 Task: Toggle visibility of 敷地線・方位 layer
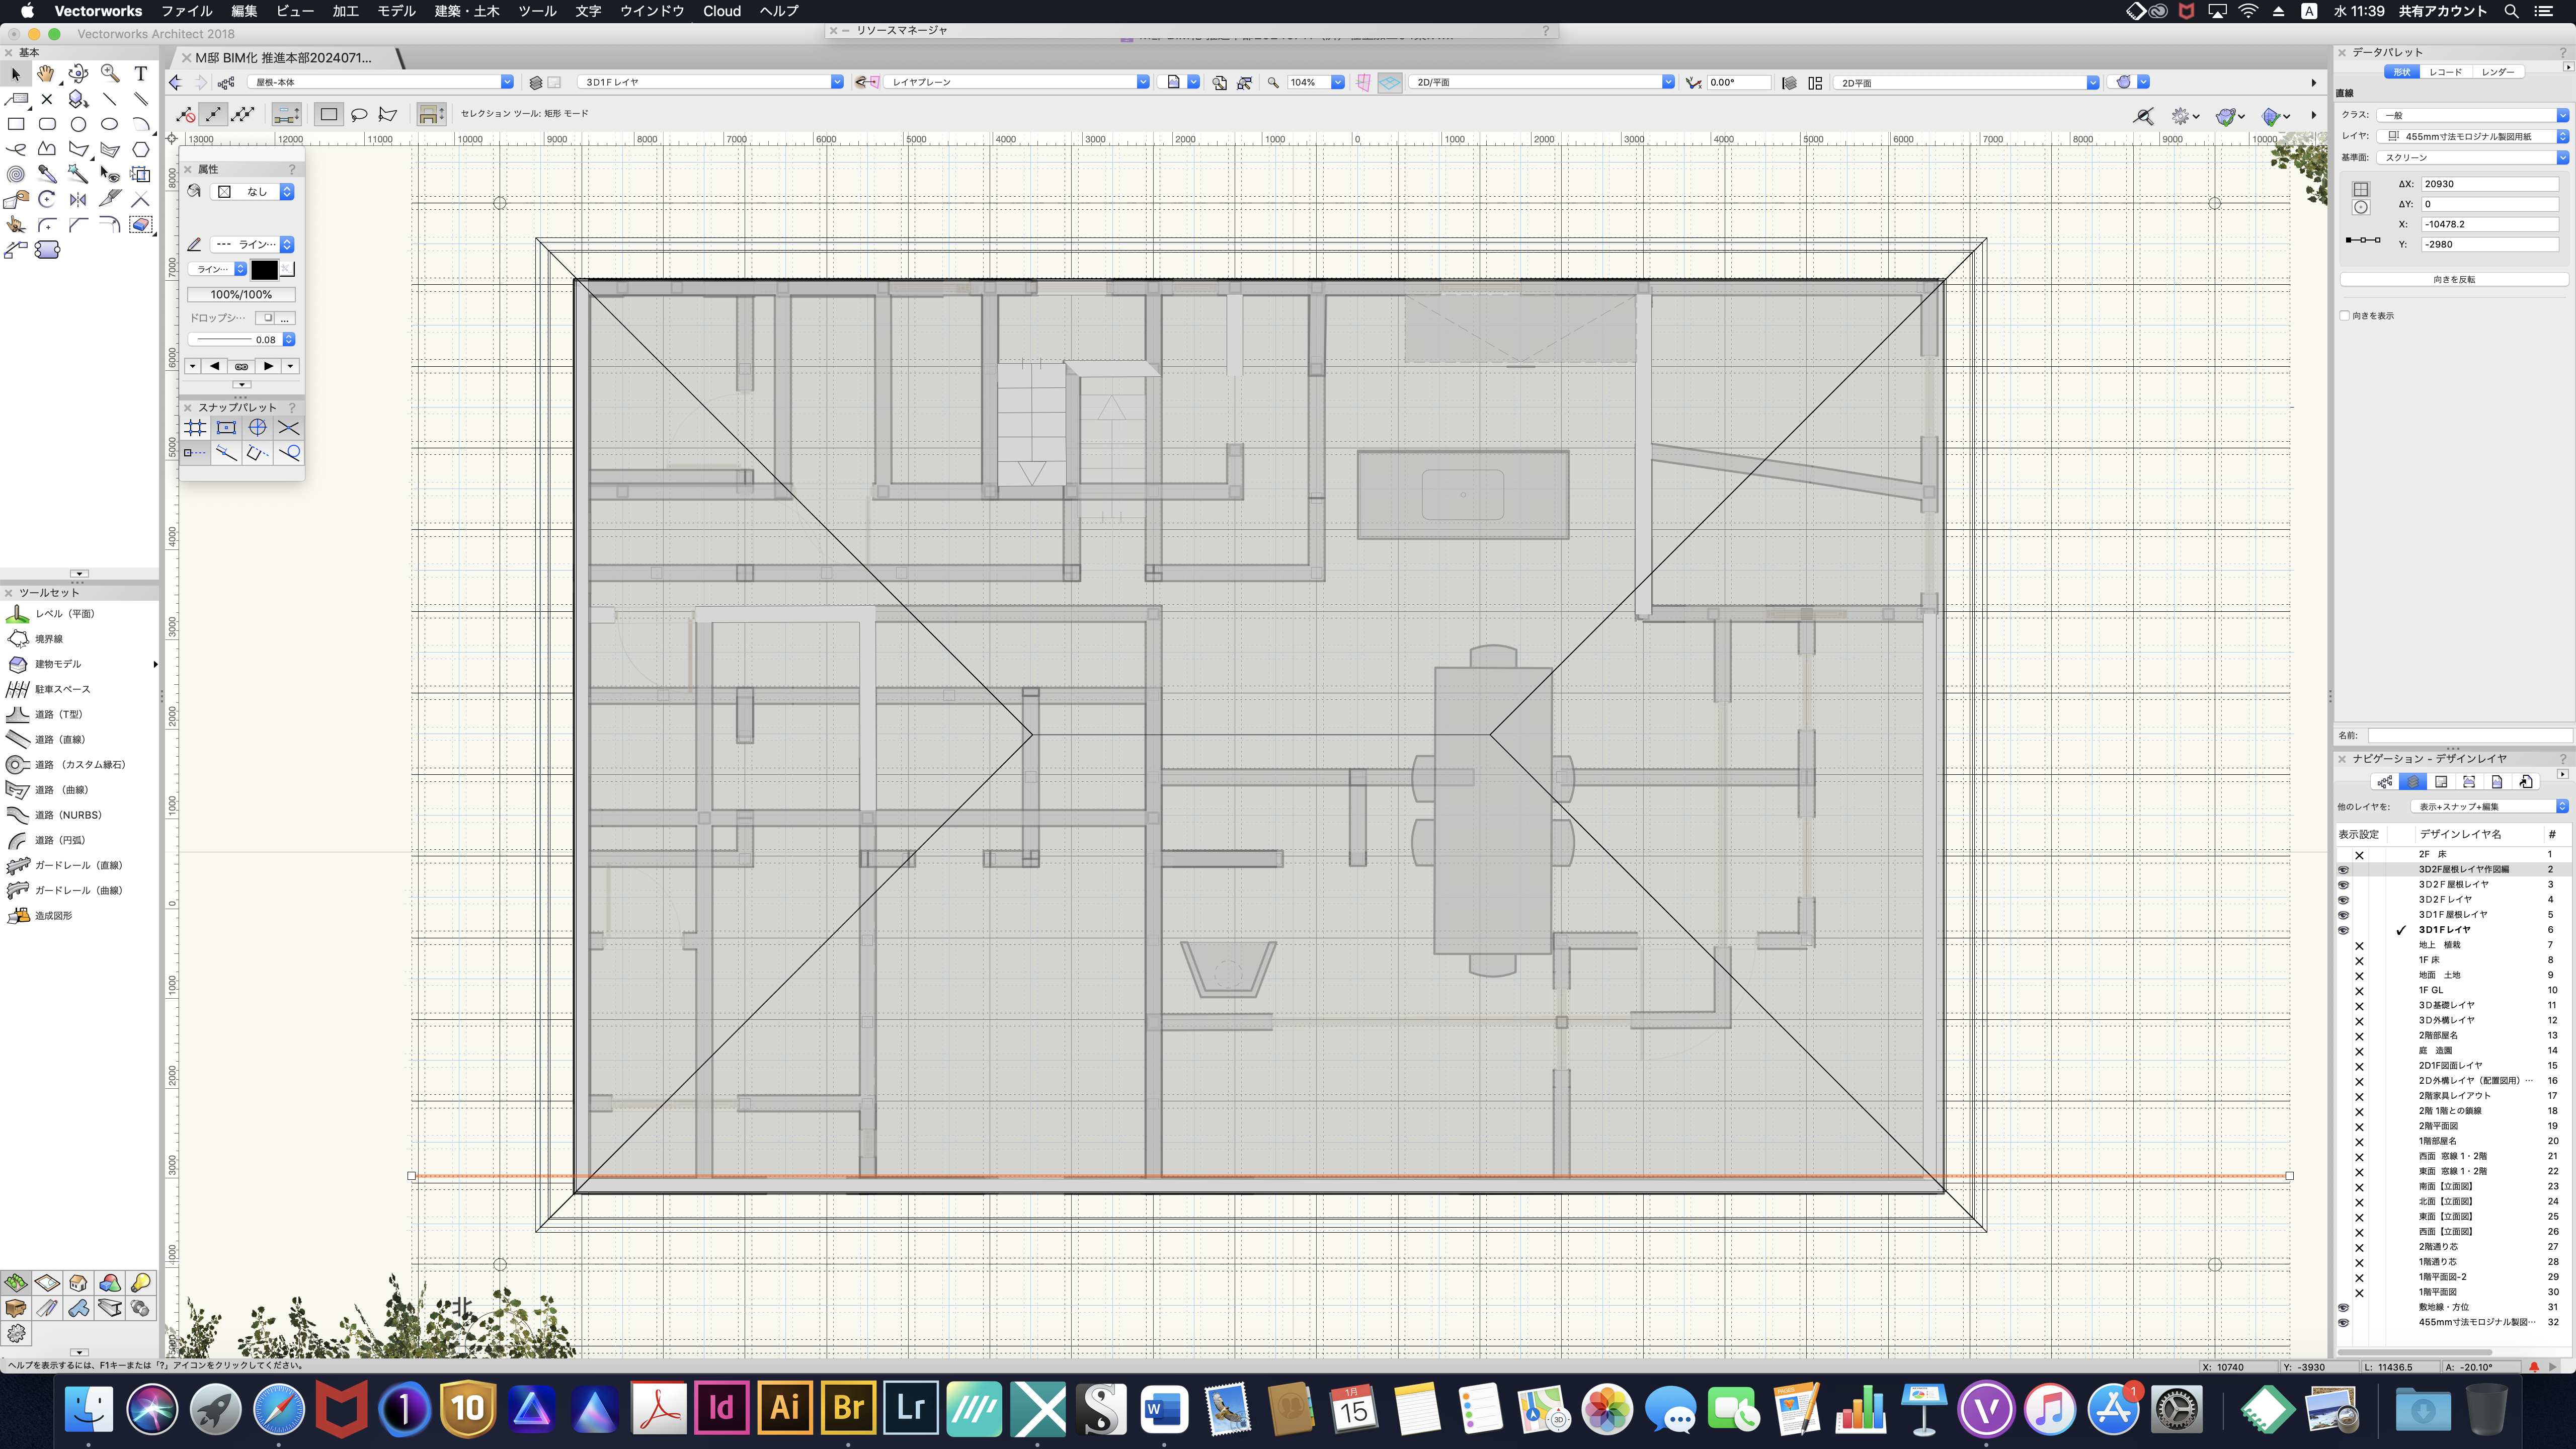[2343, 1307]
